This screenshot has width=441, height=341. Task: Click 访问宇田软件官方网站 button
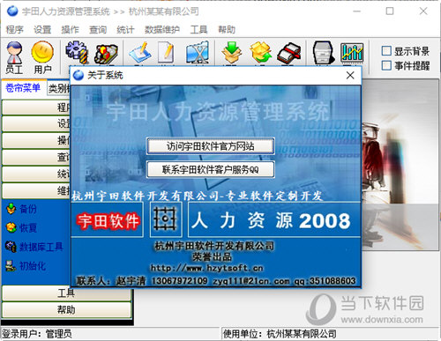click(x=211, y=146)
